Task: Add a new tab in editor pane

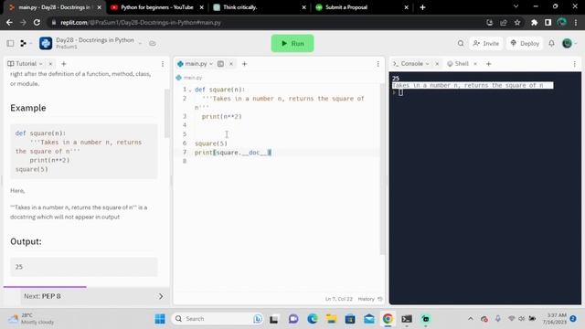Action: (244, 64)
